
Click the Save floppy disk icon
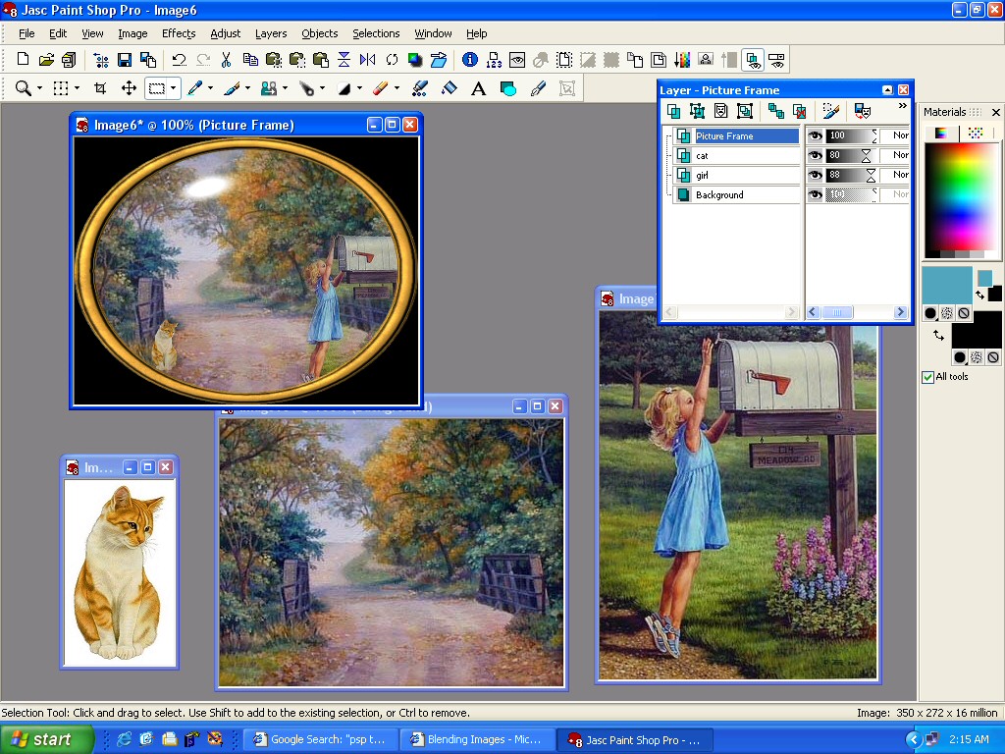tap(125, 60)
